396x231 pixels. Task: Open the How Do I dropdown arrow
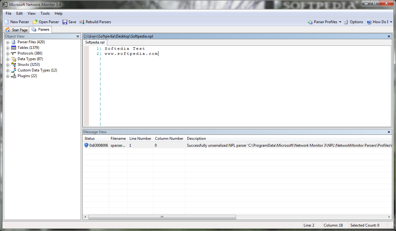pyautogui.click(x=391, y=22)
